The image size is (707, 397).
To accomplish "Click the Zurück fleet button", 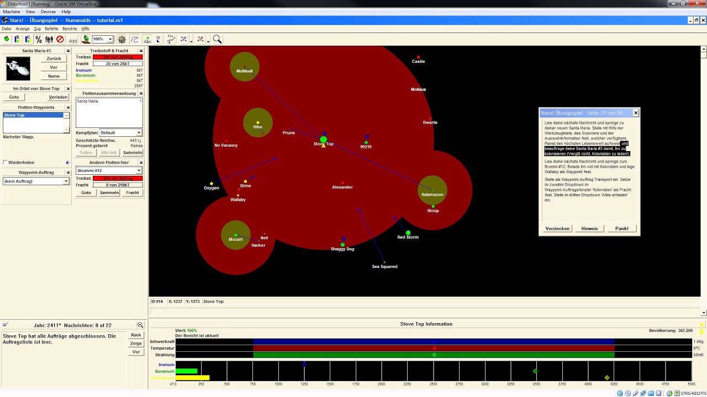I will tap(54, 58).
